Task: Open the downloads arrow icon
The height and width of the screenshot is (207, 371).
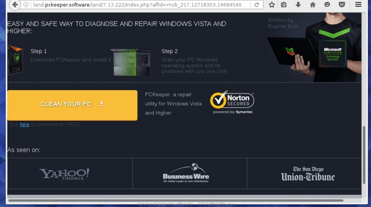Action: [x=298, y=5]
